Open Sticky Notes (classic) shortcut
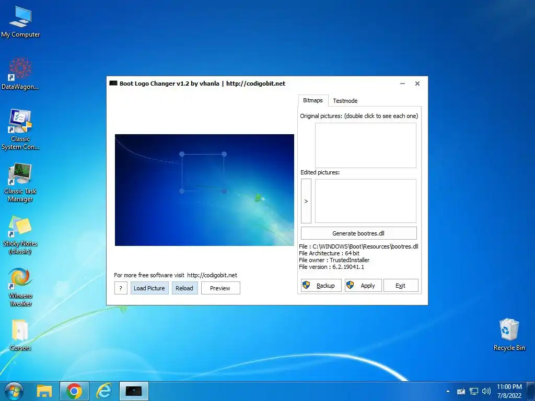Screen dimensions: 535x401 20,234
